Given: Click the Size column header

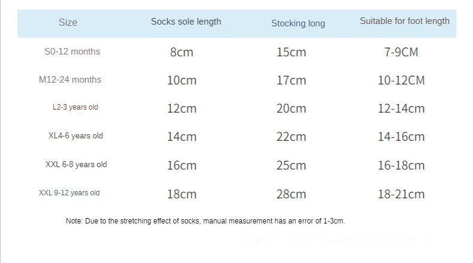Looking at the screenshot, I should (x=68, y=22).
